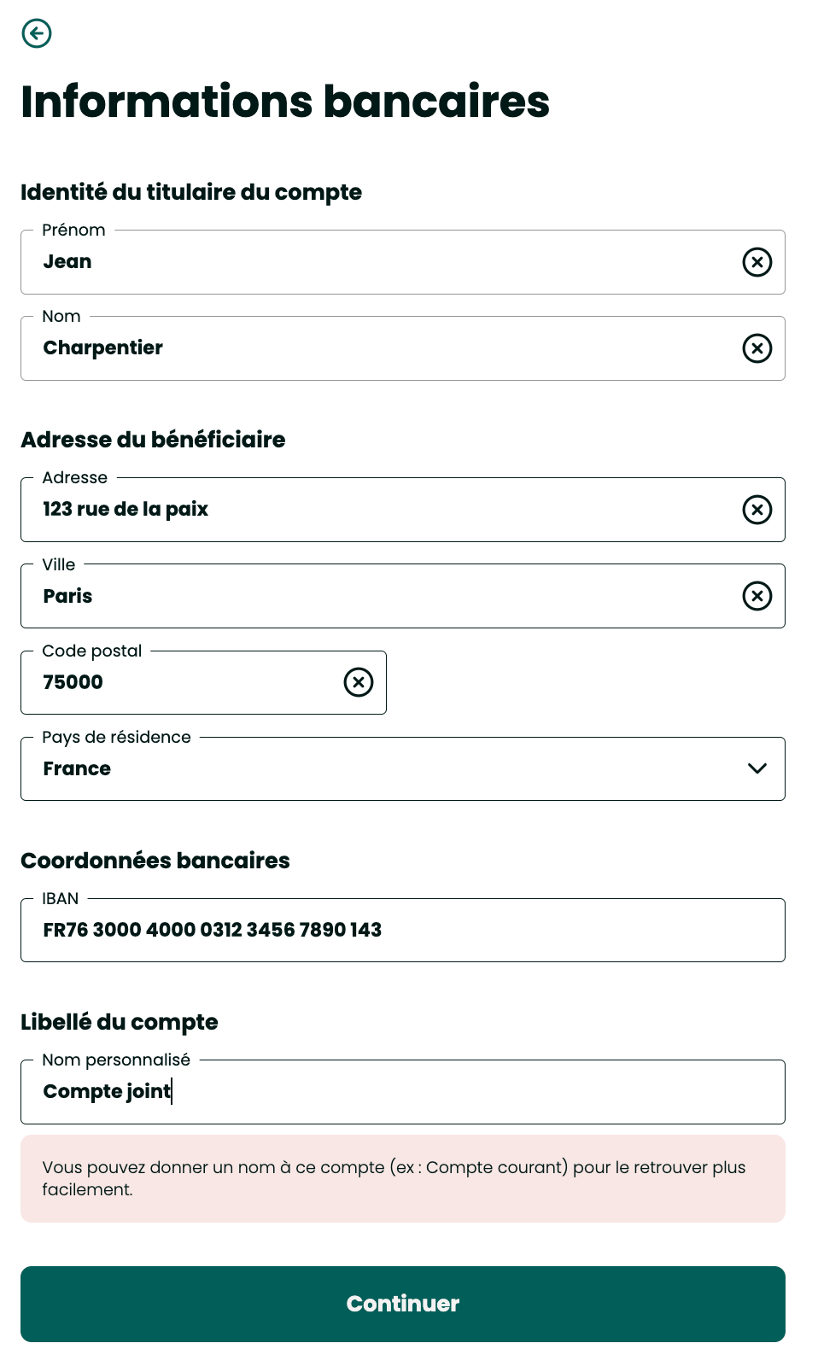Clear the Ville field

click(757, 596)
